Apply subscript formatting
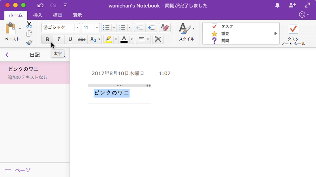316x177 pixels. 93,39
